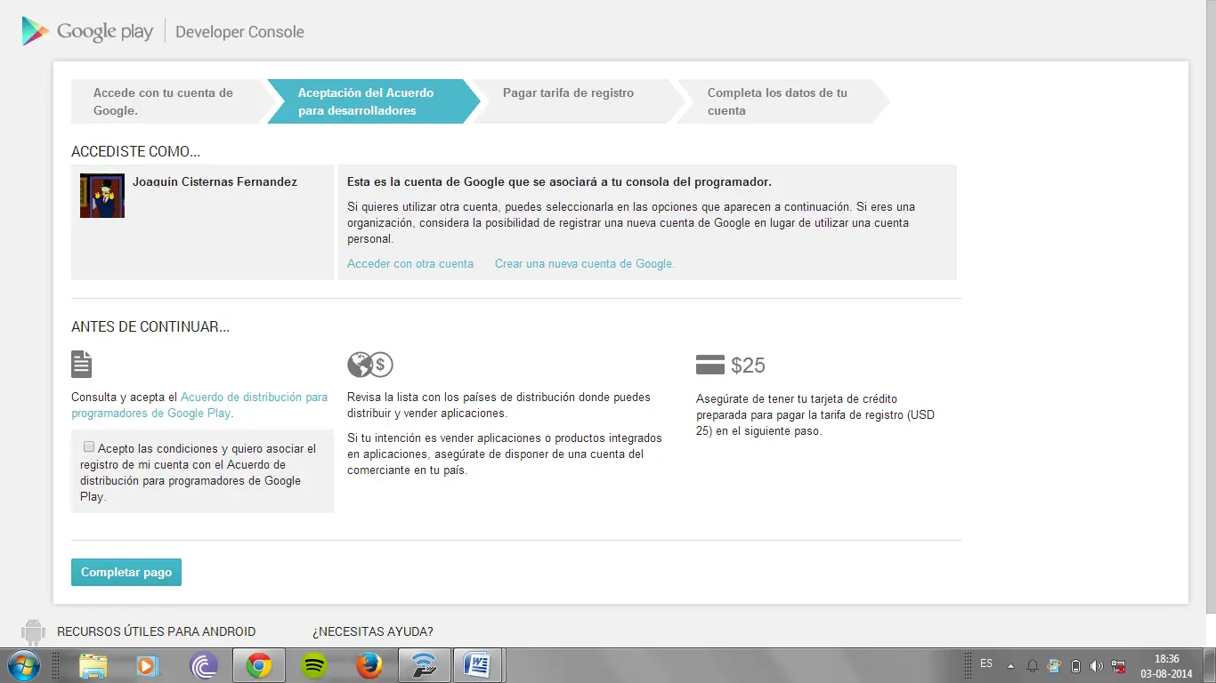The image size is (1216, 683).
Task: Click the $25 registration fee text
Action: (748, 365)
